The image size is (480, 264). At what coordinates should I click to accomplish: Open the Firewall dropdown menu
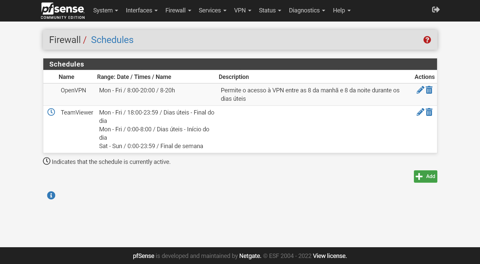178,10
